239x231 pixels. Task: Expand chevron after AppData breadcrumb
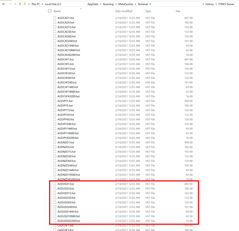pos(101,4)
